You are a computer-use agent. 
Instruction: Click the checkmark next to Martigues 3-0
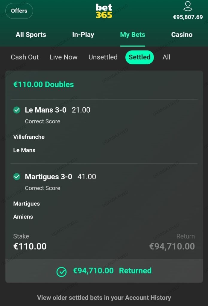pyautogui.click(x=16, y=177)
